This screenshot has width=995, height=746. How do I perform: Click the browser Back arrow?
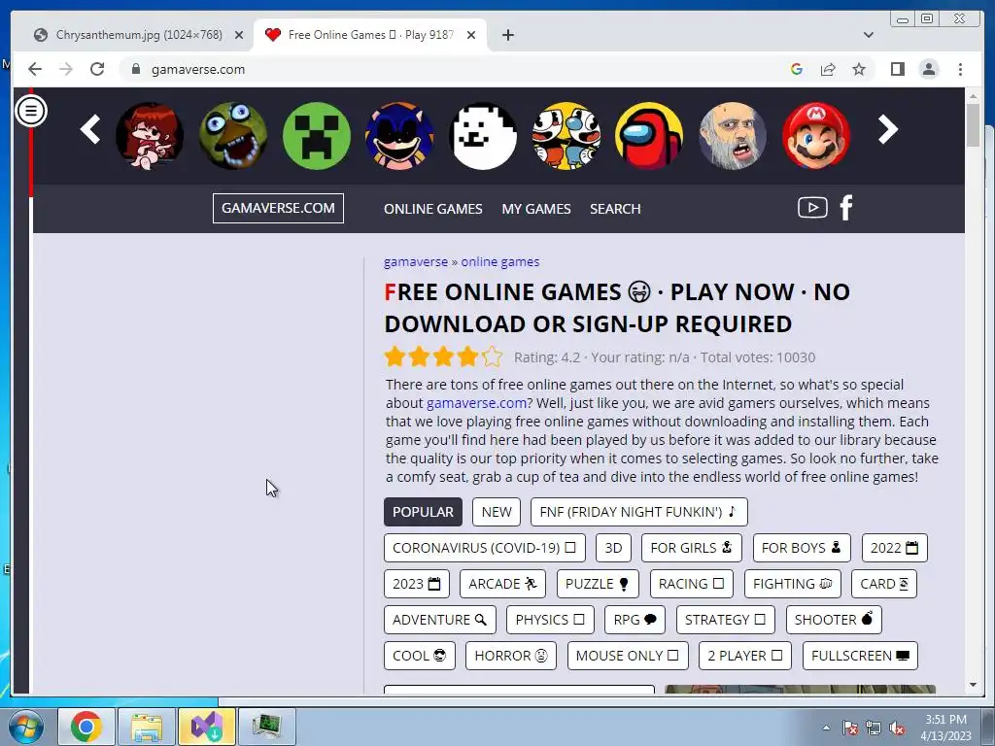pyautogui.click(x=35, y=69)
